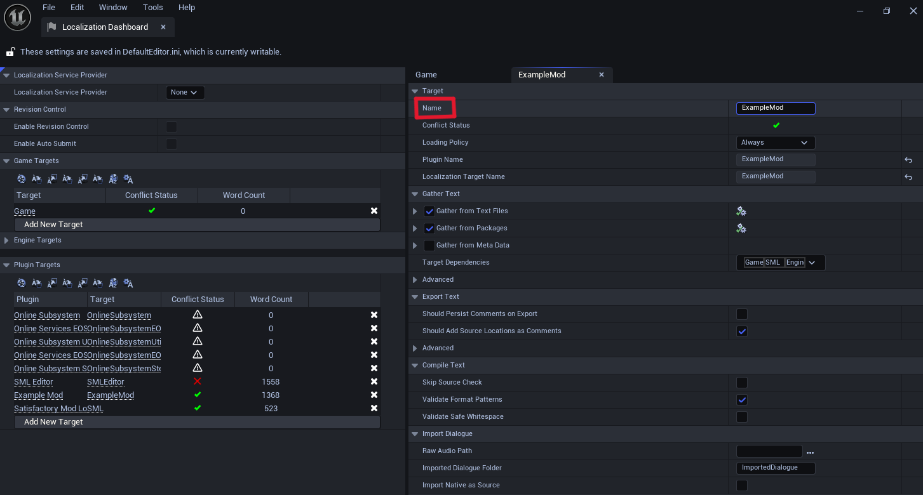Click Add New Target under Plugin Targets

[x=198, y=422]
